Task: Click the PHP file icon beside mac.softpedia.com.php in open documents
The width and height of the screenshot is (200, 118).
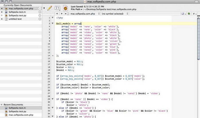Action: 6,9
